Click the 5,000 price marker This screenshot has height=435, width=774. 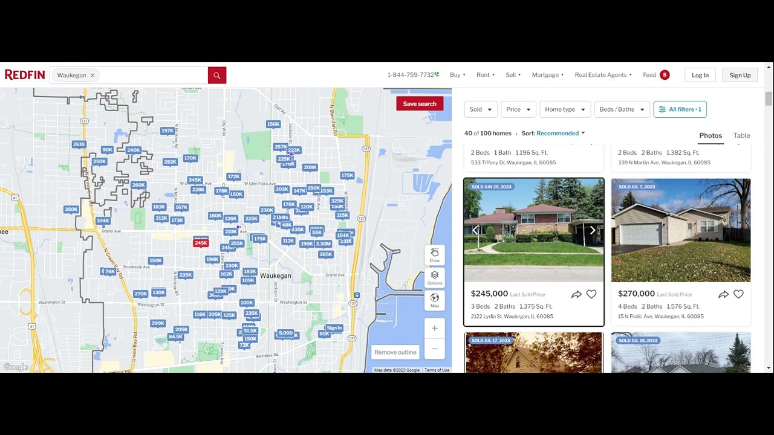coord(285,333)
